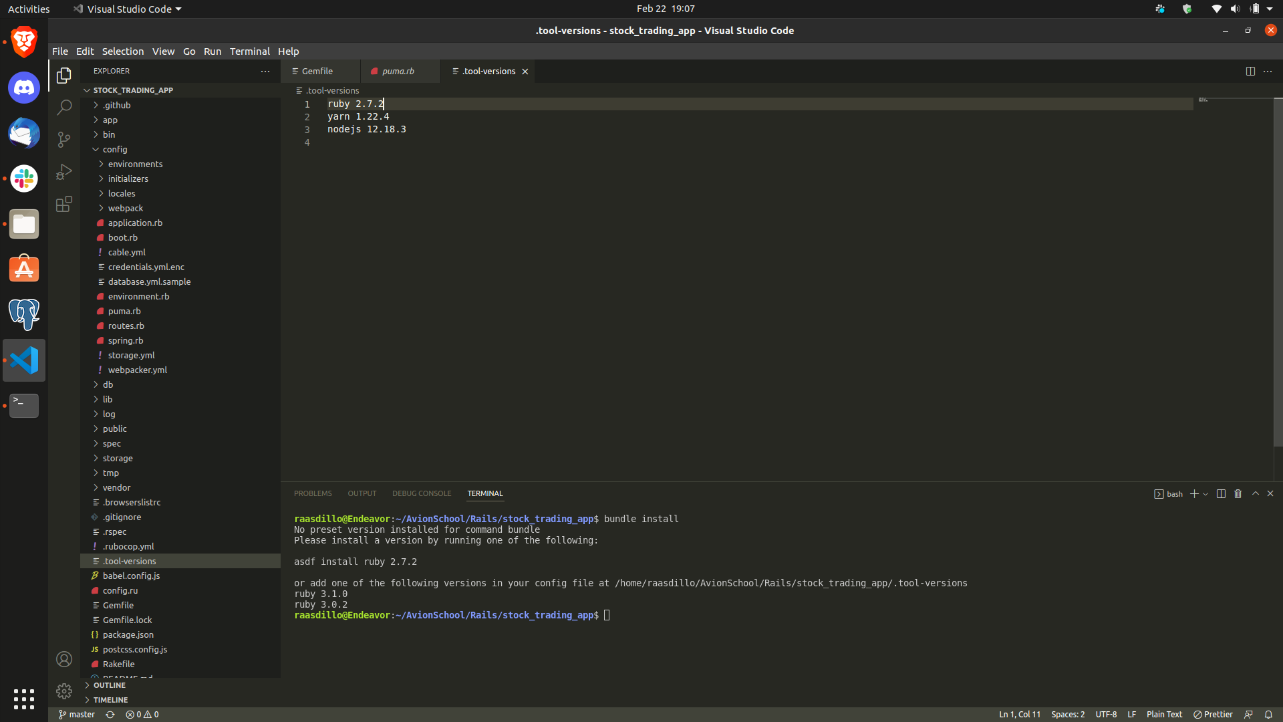Open the Search view in activity bar
The image size is (1283, 722).
[x=64, y=107]
